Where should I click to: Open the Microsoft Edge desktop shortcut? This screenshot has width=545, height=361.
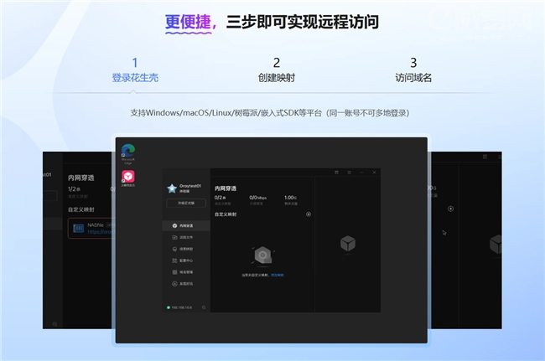tap(128, 154)
